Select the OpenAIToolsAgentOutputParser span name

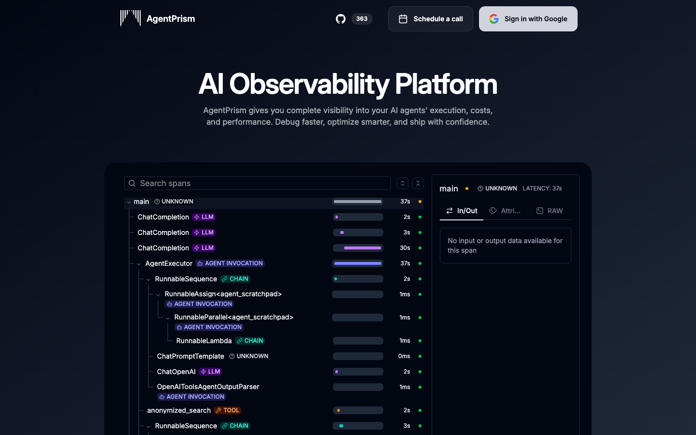pyautogui.click(x=208, y=387)
